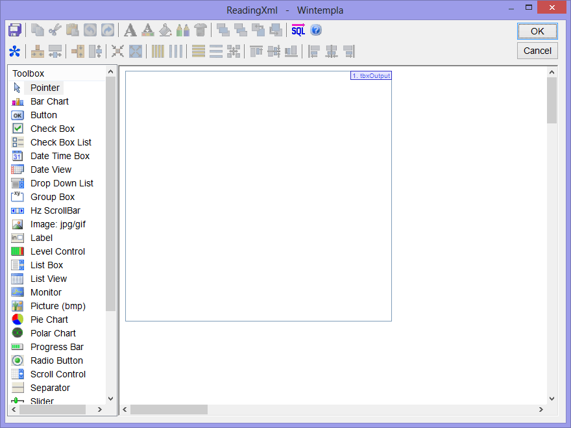Click the Redo arrow icon
Image resolution: width=571 pixels, height=428 pixels.
click(108, 31)
